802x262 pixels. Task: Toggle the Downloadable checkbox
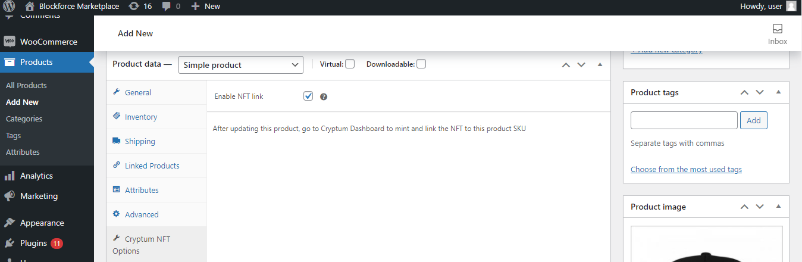421,64
